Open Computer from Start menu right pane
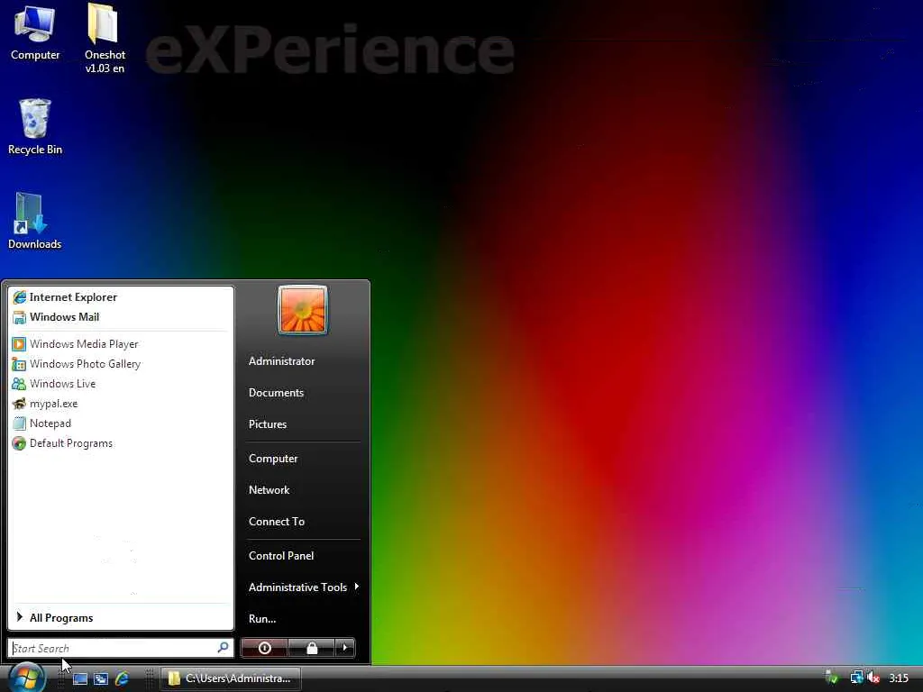The height and width of the screenshot is (692, 923). click(273, 459)
